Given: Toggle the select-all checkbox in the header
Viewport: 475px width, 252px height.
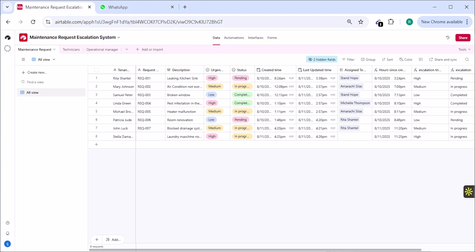Looking at the screenshot, I should pyautogui.click(x=96, y=70).
